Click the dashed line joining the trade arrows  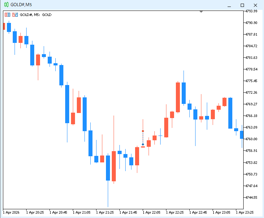coord(143,138)
